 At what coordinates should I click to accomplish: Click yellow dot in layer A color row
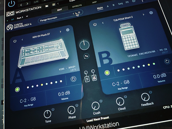tap(42, 85)
